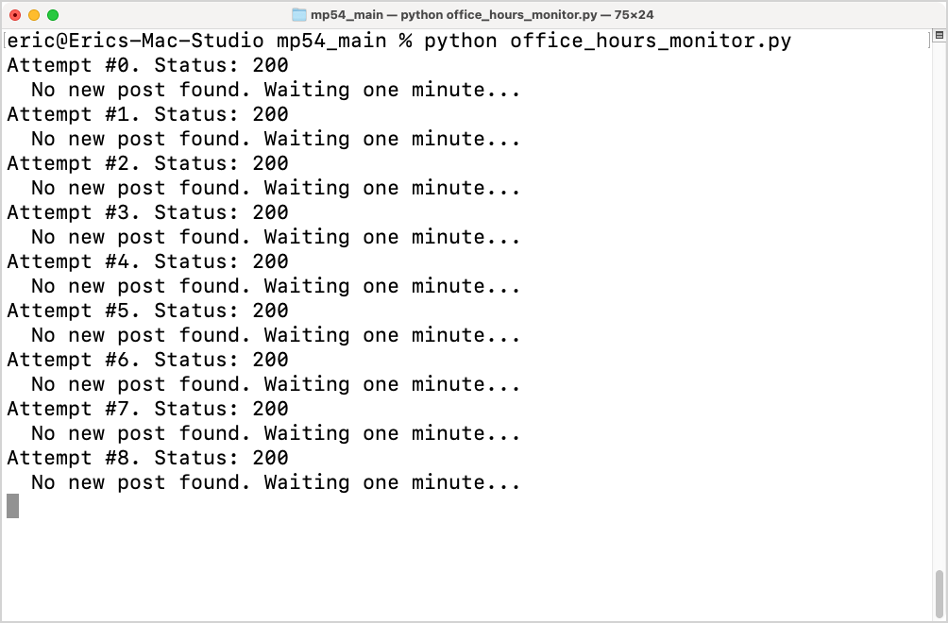Click the last 'No new post found' line
948x623 pixels.
(x=276, y=482)
